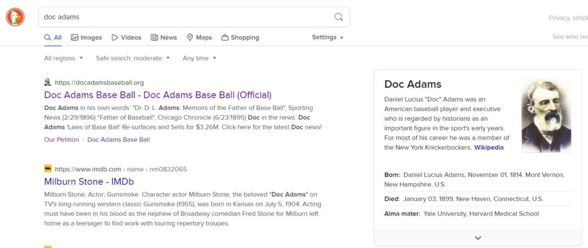This screenshot has width=588, height=248.
Task: Switch to the Videos tab
Action: tap(126, 37)
